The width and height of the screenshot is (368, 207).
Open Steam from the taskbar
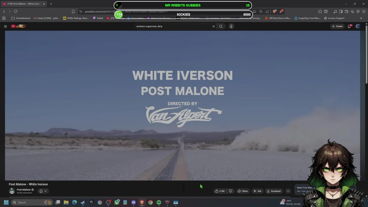click(83, 202)
